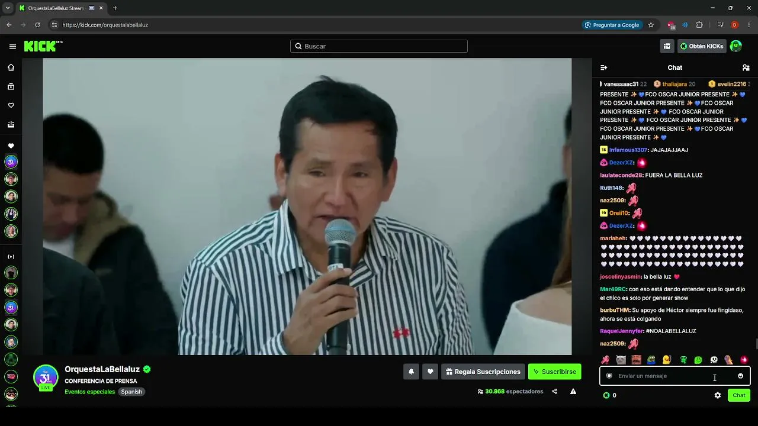Open the Browse icon in the sidebar
The width and height of the screenshot is (758, 426).
11,86
